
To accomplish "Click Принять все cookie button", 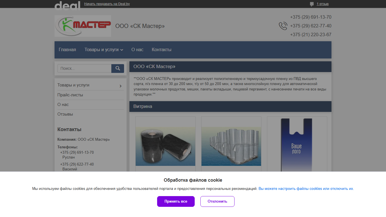I will pyautogui.click(x=176, y=201).
